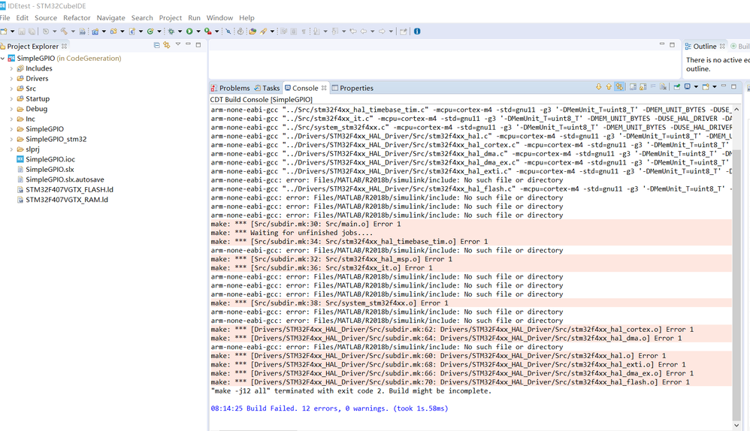
Task: Expand the Includes folder
Action: pos(11,68)
